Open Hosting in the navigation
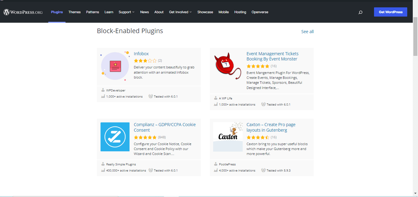The width and height of the screenshot is (418, 197). coord(240,12)
